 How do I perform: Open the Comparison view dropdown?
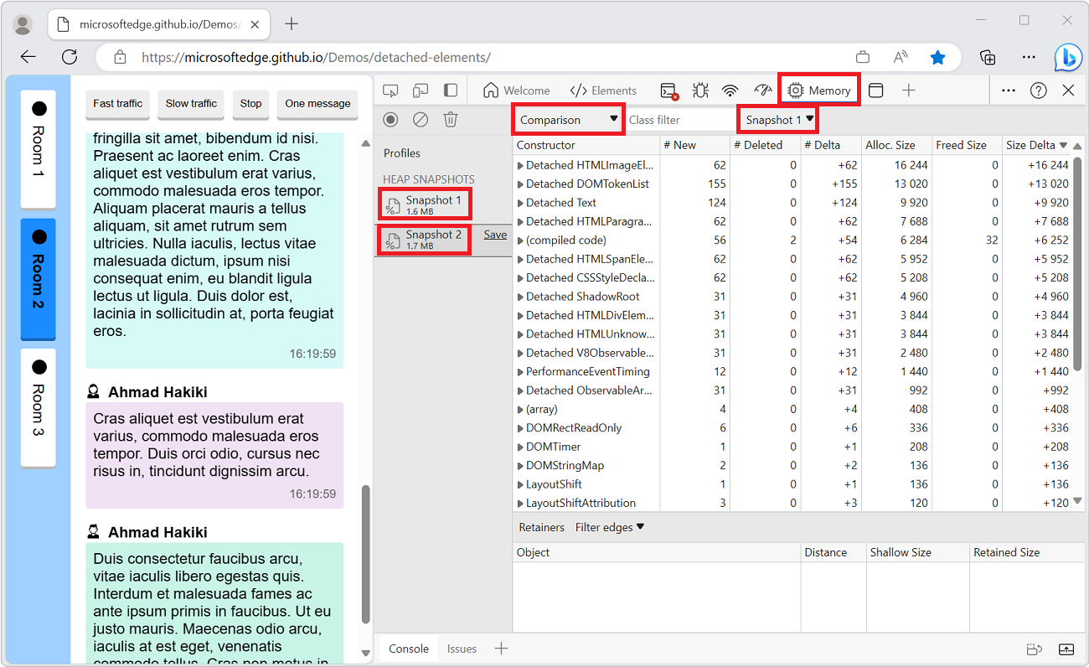click(569, 120)
